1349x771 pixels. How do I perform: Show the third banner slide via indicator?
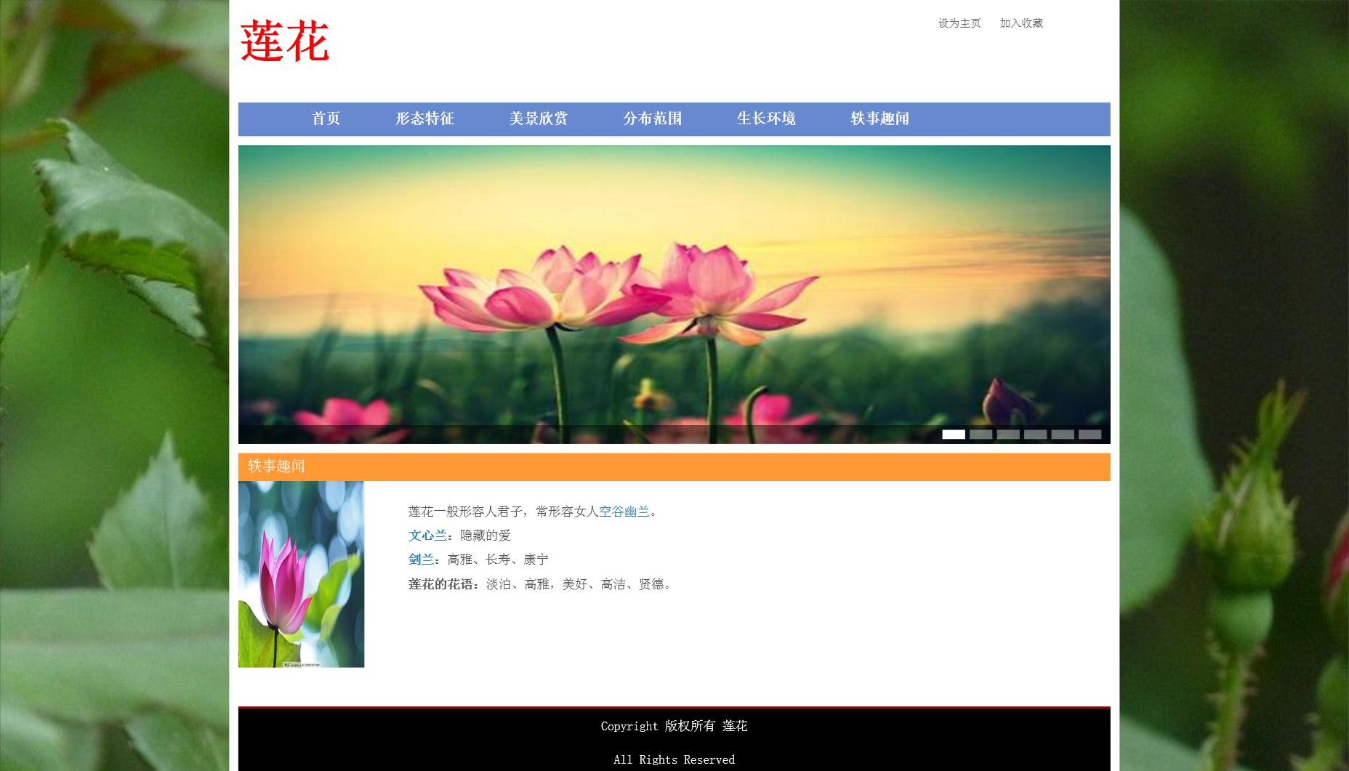click(1008, 435)
